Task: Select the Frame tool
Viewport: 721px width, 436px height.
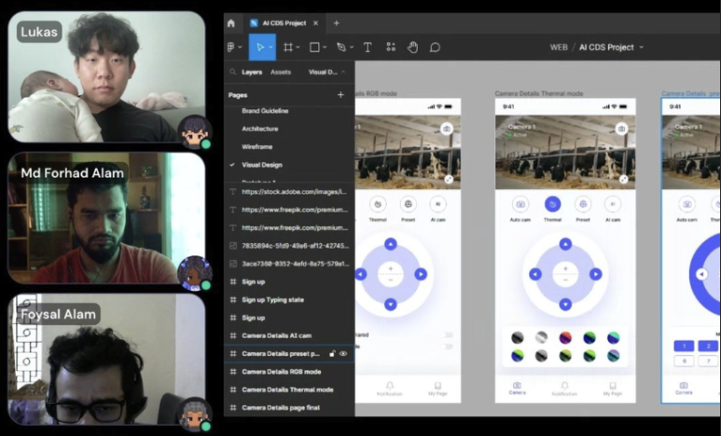Action: coord(288,47)
